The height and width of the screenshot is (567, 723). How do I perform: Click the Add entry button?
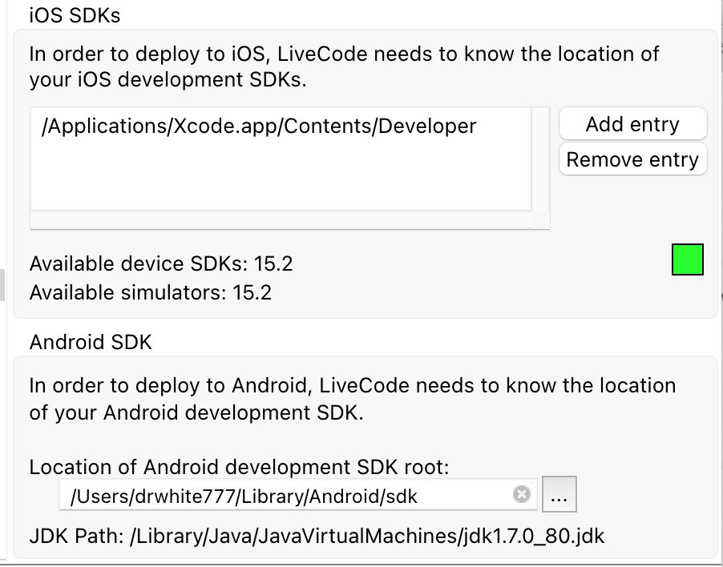(x=632, y=124)
